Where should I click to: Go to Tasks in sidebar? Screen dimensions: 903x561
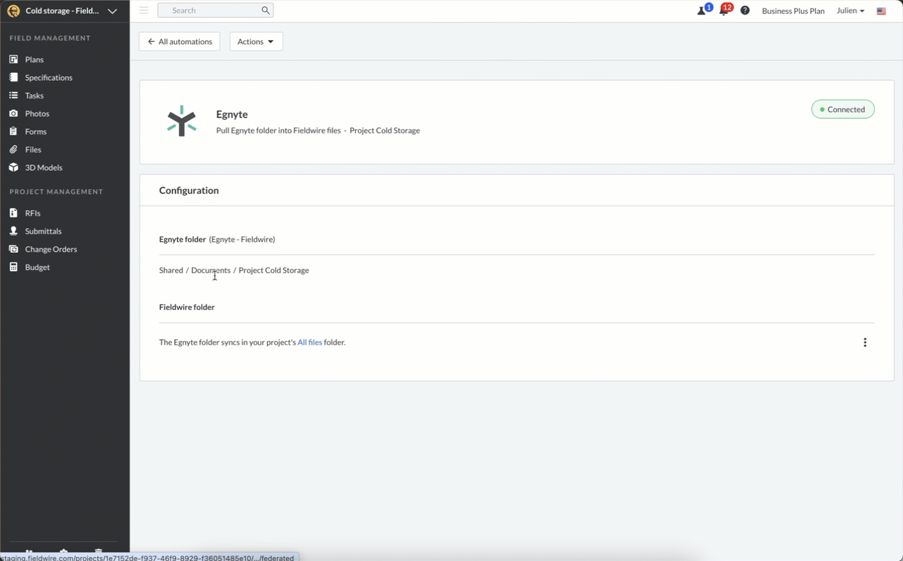(x=34, y=96)
